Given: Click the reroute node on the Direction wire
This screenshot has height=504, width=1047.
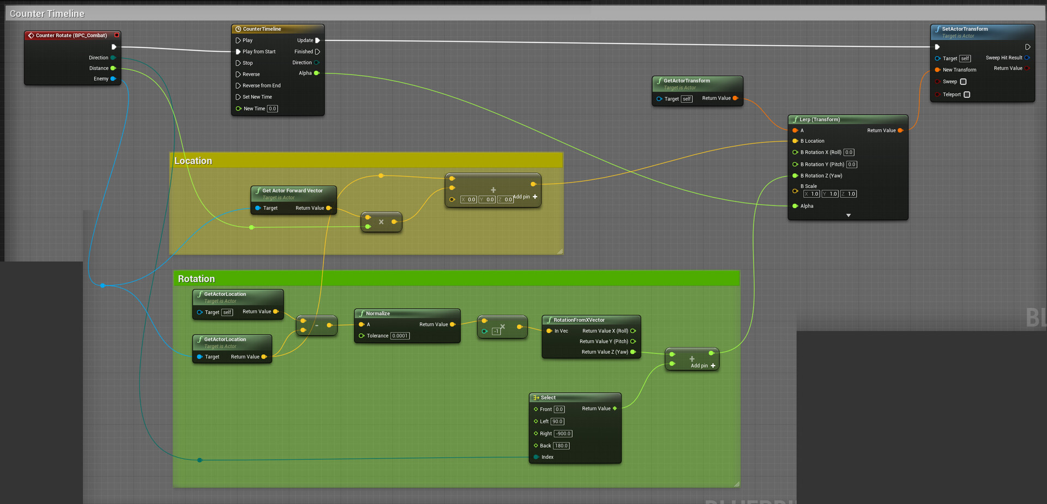Looking at the screenshot, I should coord(200,460).
